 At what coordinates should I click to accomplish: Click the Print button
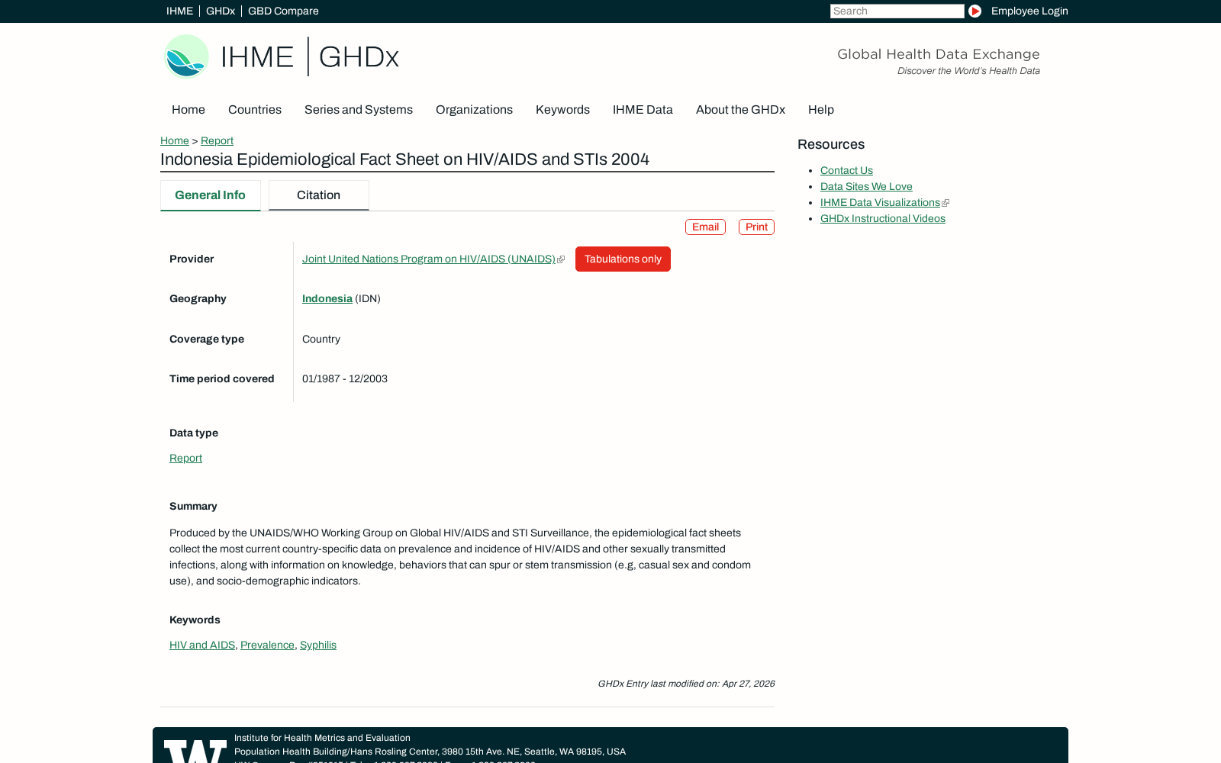pyautogui.click(x=756, y=227)
